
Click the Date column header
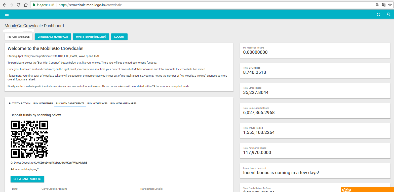[15, 189]
